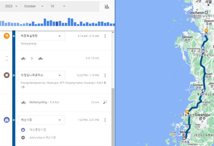Click the Home marker near Incheon on map
The width and height of the screenshot is (214, 146).
206,12
